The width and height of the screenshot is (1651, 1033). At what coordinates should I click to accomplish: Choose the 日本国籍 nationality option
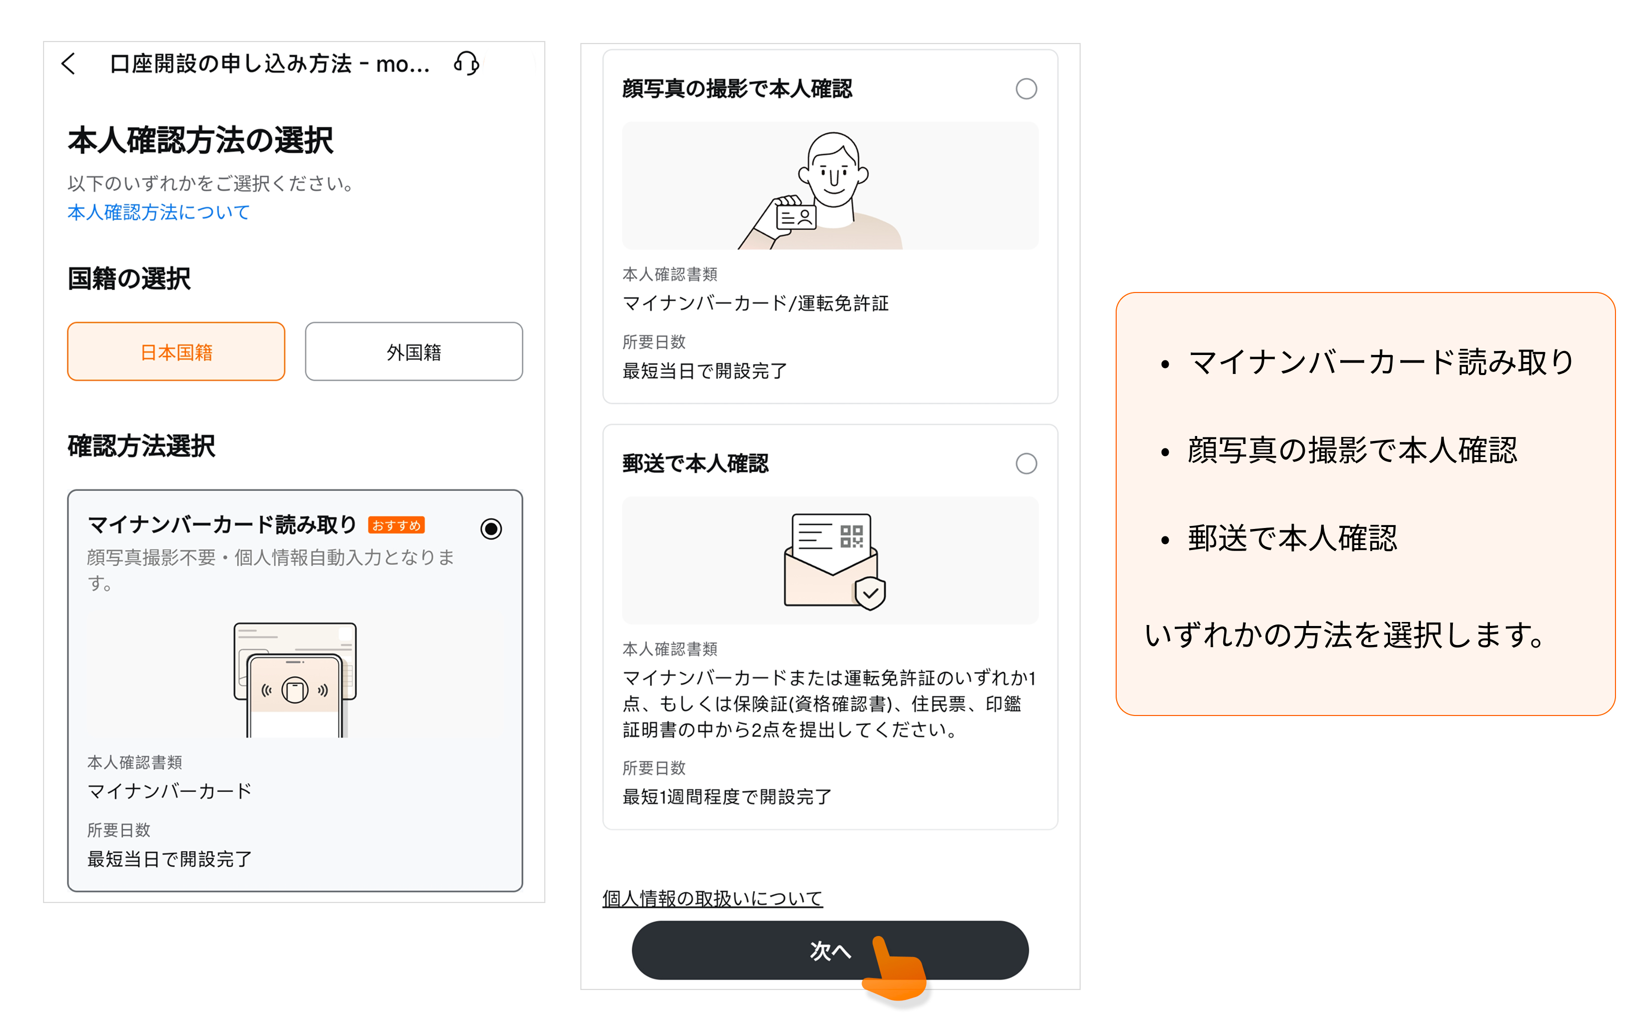(x=176, y=352)
